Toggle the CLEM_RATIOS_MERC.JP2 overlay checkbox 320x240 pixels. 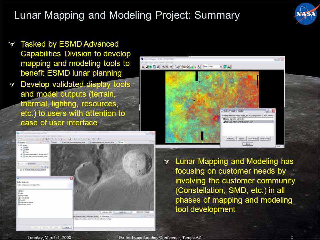224,119
